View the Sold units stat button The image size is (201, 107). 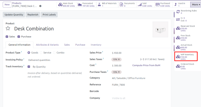click(x=145, y=5)
